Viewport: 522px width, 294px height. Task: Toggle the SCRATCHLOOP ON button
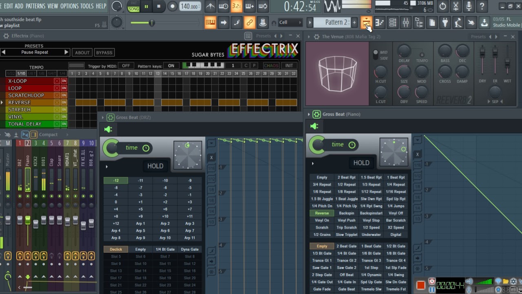tap(64, 96)
